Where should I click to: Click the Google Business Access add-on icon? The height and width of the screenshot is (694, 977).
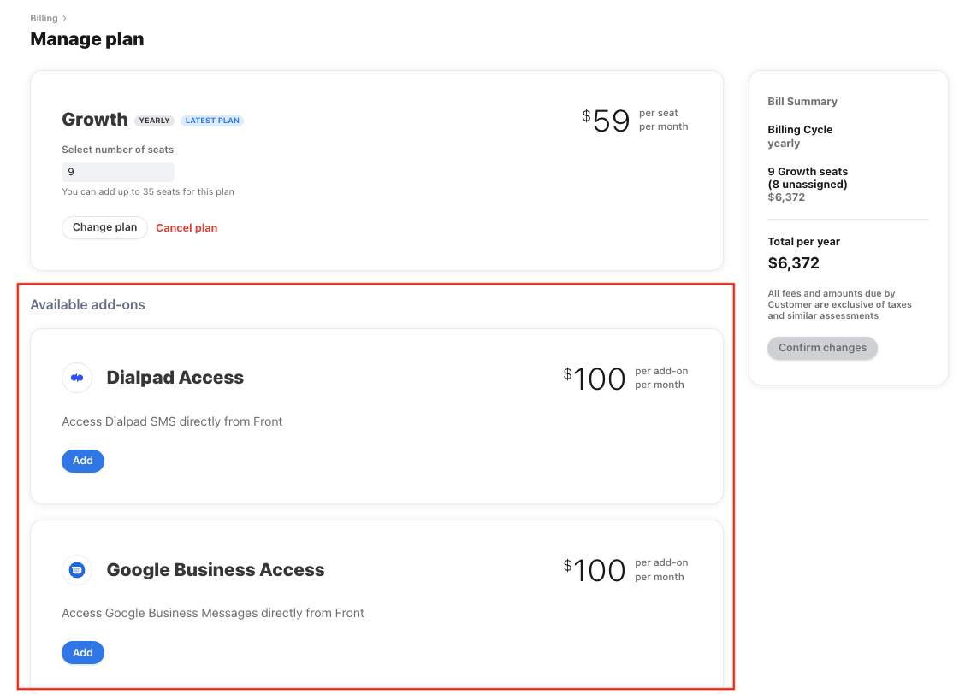[x=77, y=570]
